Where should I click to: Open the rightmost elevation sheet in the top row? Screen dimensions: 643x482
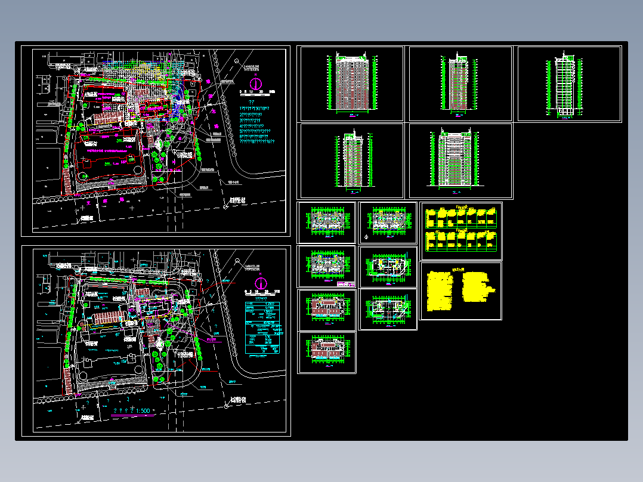click(x=569, y=84)
